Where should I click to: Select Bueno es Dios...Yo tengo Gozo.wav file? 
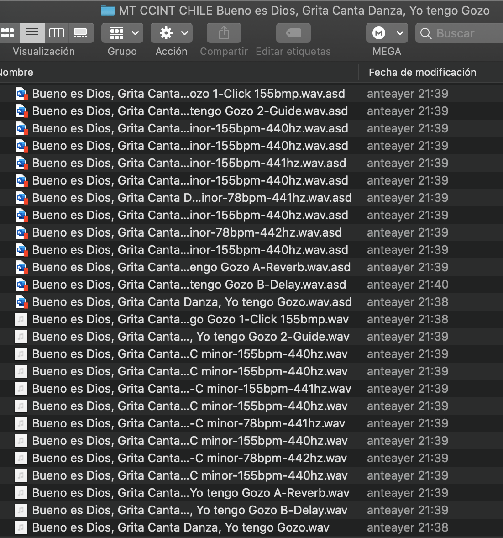coord(251,527)
